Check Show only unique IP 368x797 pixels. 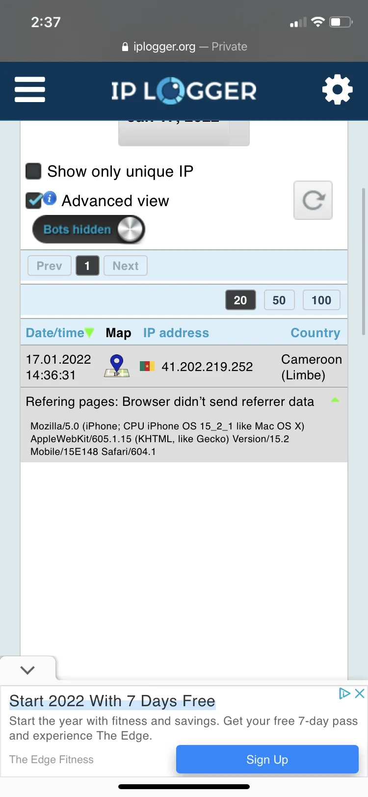(x=33, y=171)
